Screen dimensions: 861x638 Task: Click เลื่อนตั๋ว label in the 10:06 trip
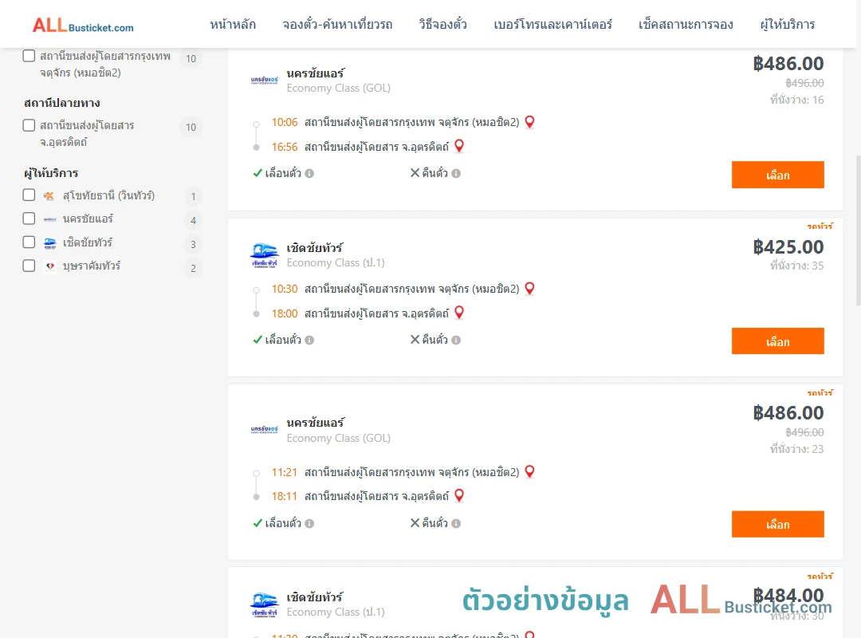point(283,173)
